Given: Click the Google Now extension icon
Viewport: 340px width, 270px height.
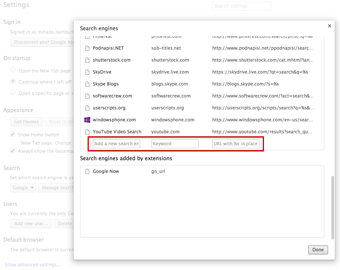Looking at the screenshot, I should 87,171.
